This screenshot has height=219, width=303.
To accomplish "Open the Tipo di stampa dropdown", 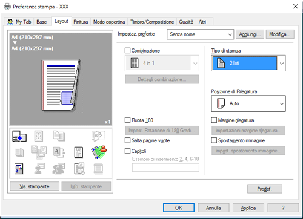I will coord(248,63).
